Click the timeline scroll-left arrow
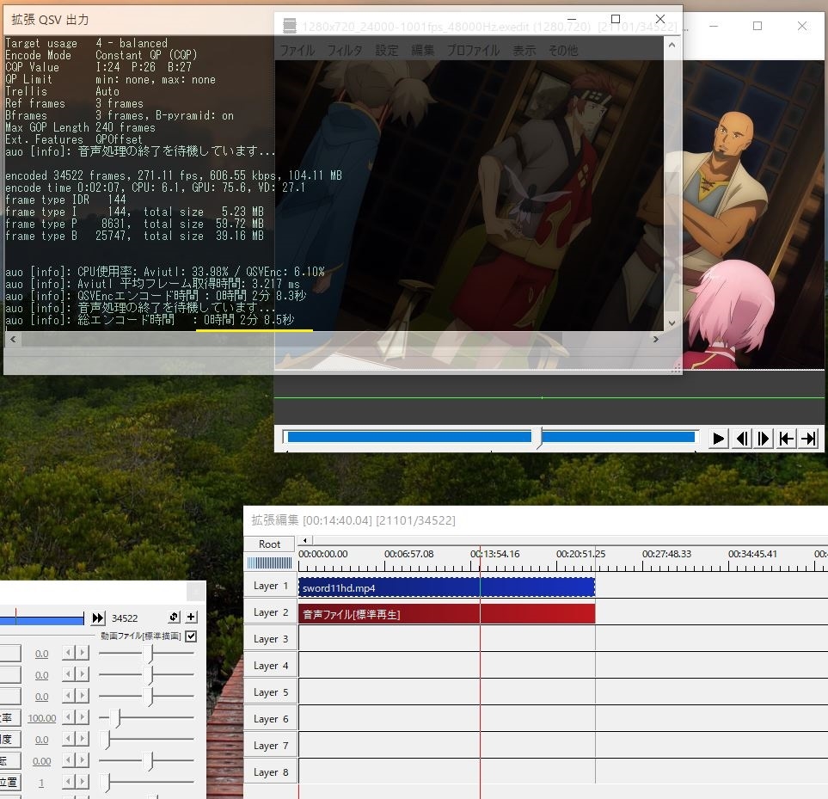Viewport: 828px width, 799px height. click(304, 540)
